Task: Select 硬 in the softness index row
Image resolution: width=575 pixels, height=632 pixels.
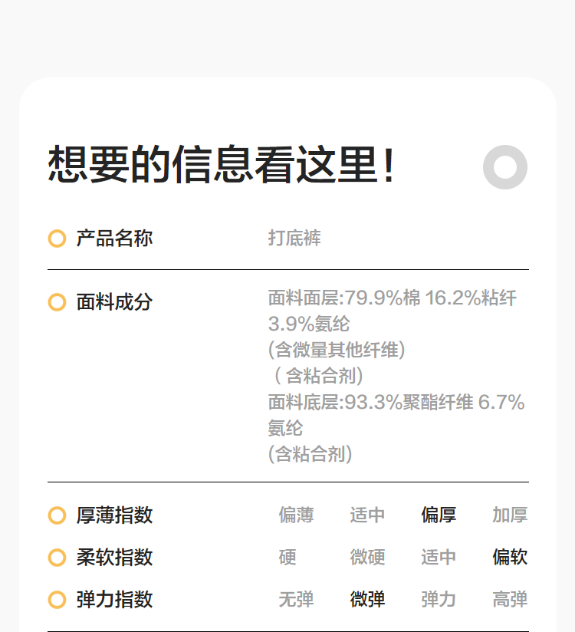Action: click(x=287, y=558)
